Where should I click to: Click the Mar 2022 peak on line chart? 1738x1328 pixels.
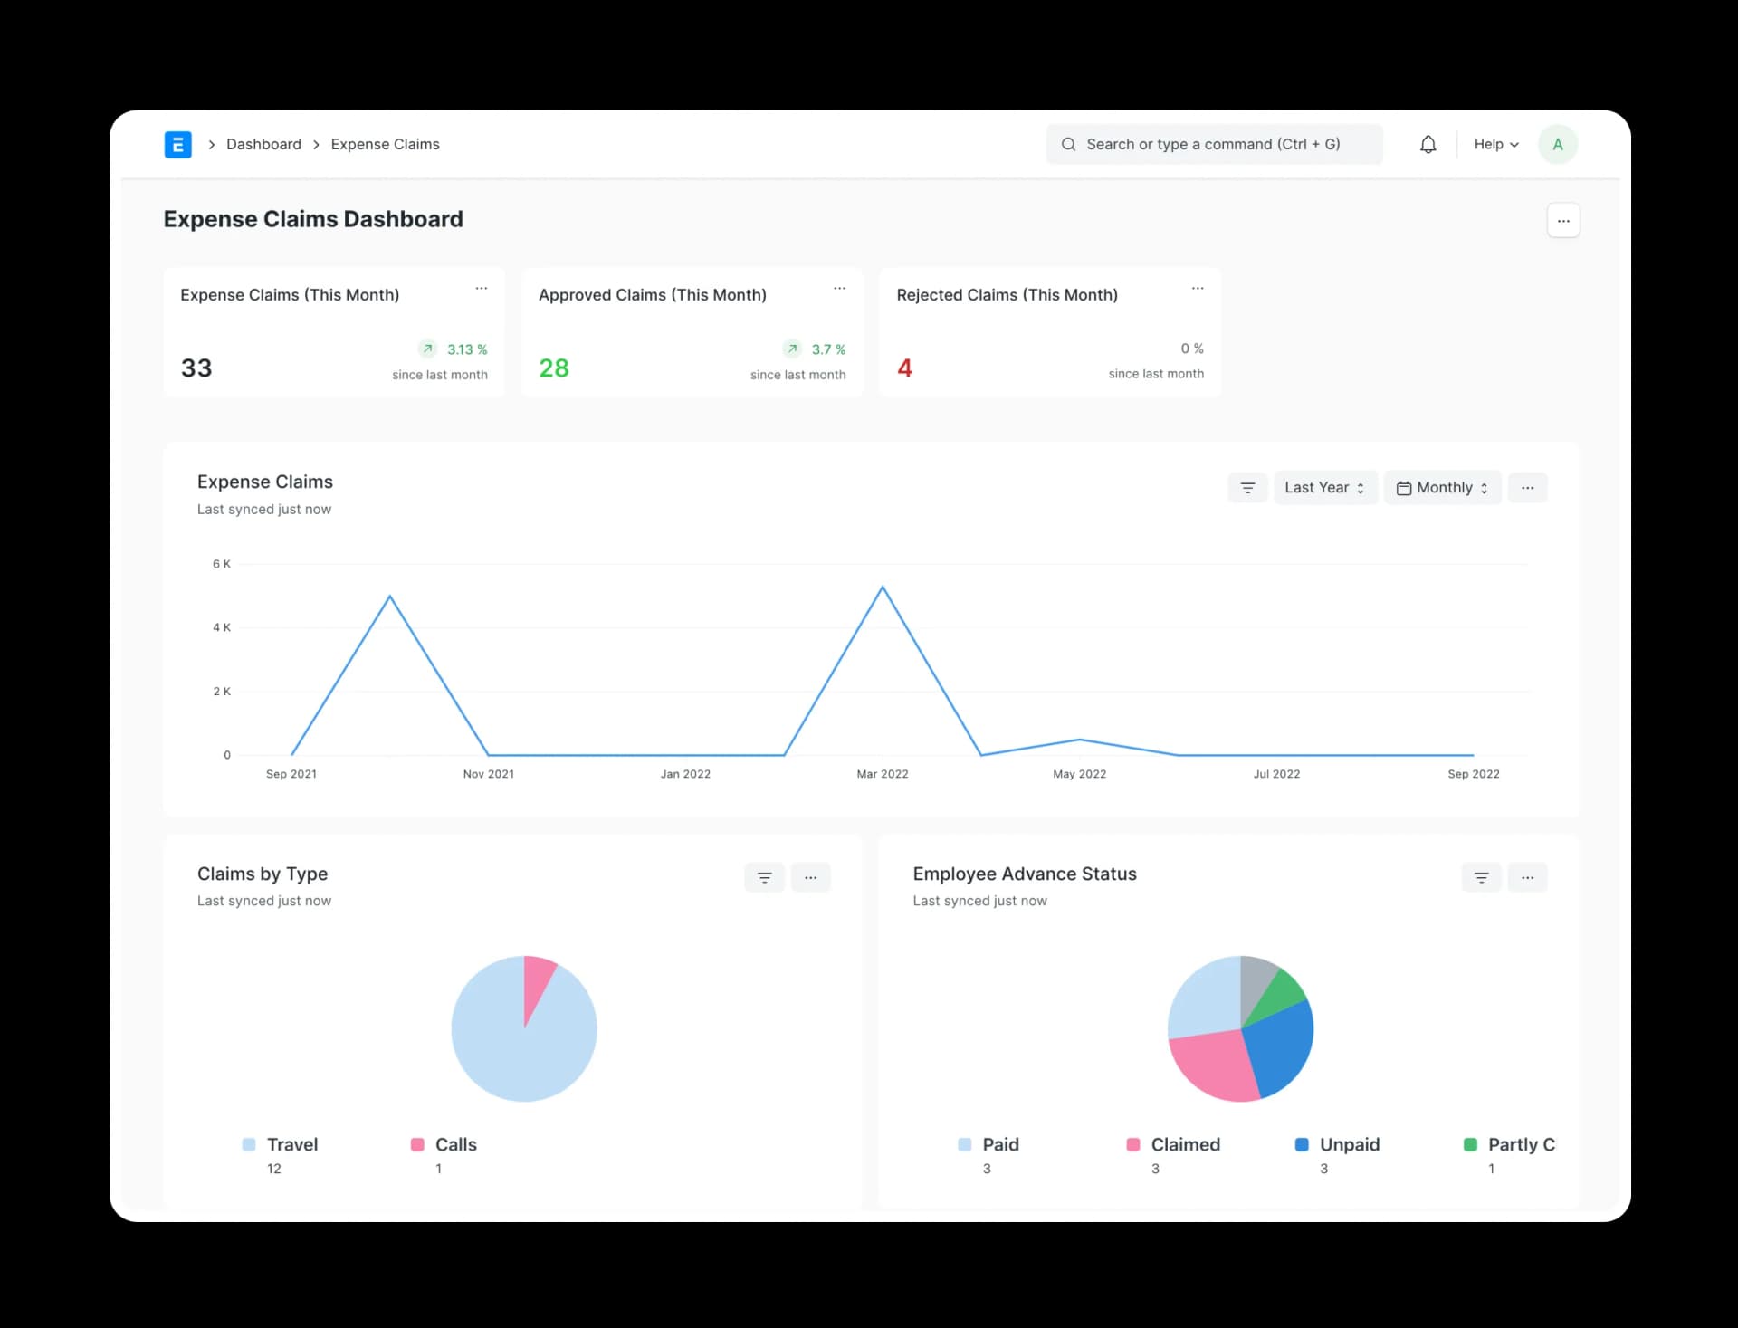[x=883, y=588]
